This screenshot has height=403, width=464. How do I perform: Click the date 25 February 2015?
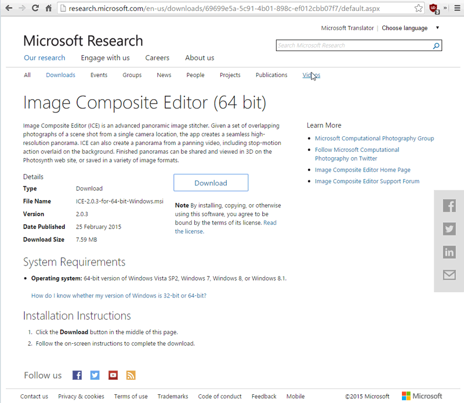(x=99, y=227)
